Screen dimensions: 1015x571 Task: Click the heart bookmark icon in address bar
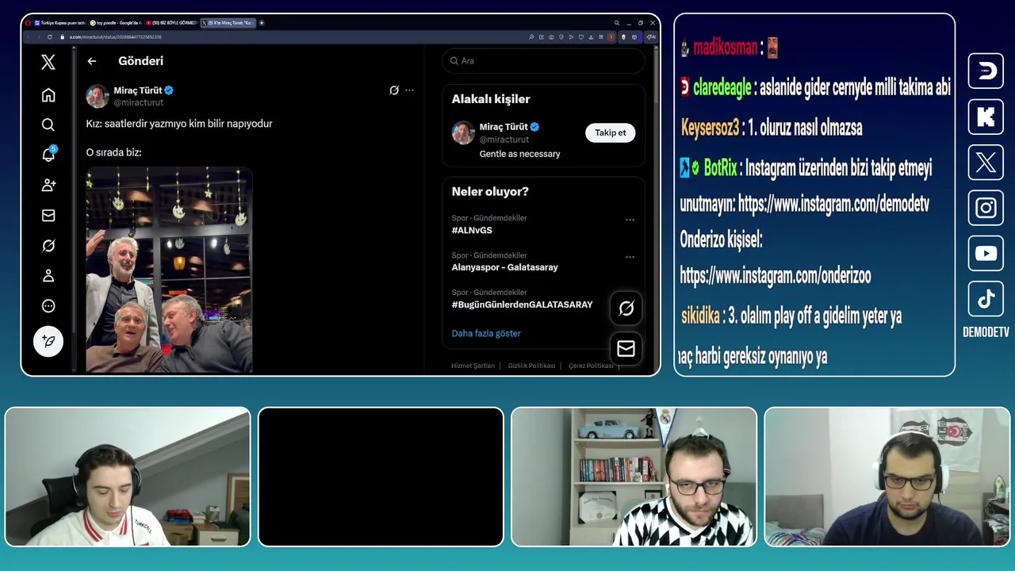point(581,36)
